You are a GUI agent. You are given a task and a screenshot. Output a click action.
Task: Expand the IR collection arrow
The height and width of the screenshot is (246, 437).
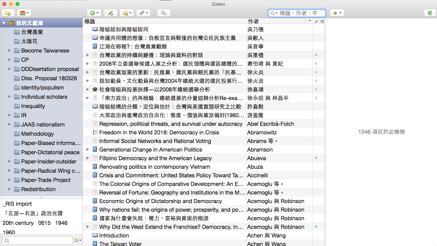[9, 115]
